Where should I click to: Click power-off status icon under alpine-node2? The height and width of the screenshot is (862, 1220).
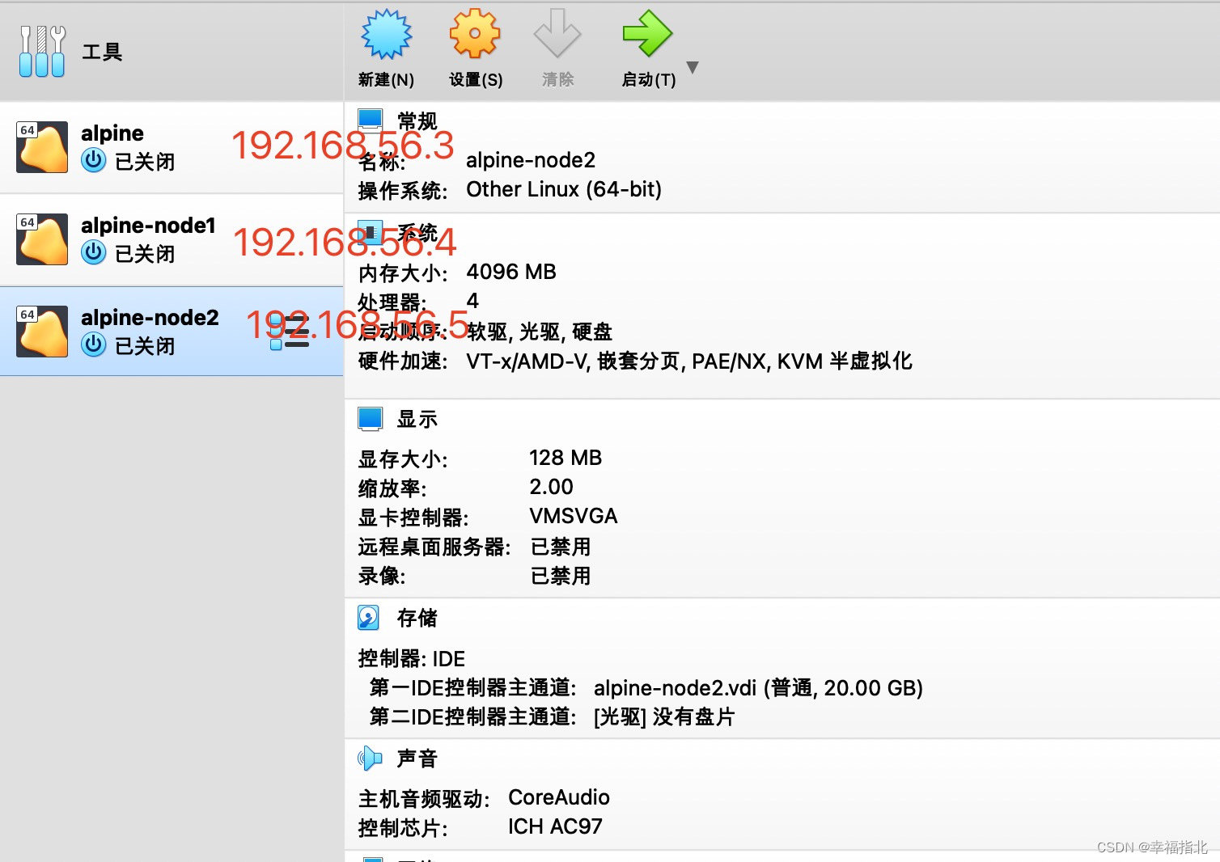pos(94,345)
